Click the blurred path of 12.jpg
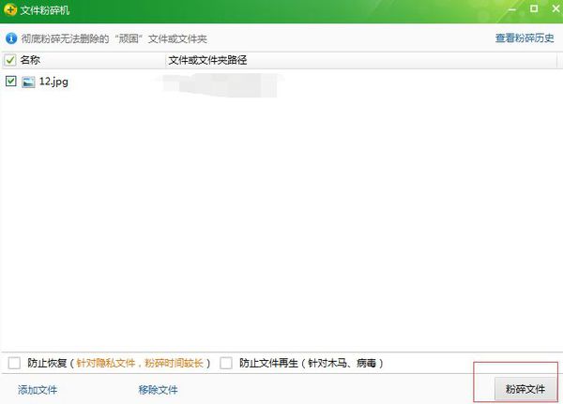 (221, 84)
